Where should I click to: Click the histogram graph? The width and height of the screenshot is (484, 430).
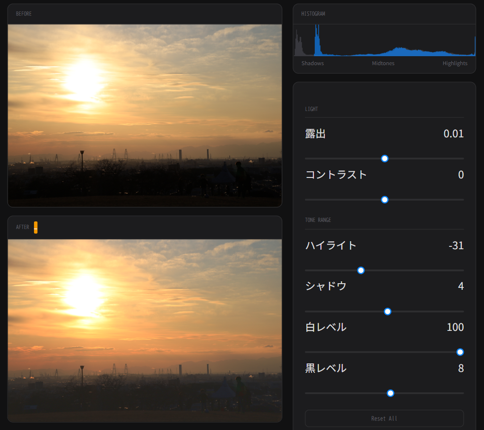click(x=384, y=41)
